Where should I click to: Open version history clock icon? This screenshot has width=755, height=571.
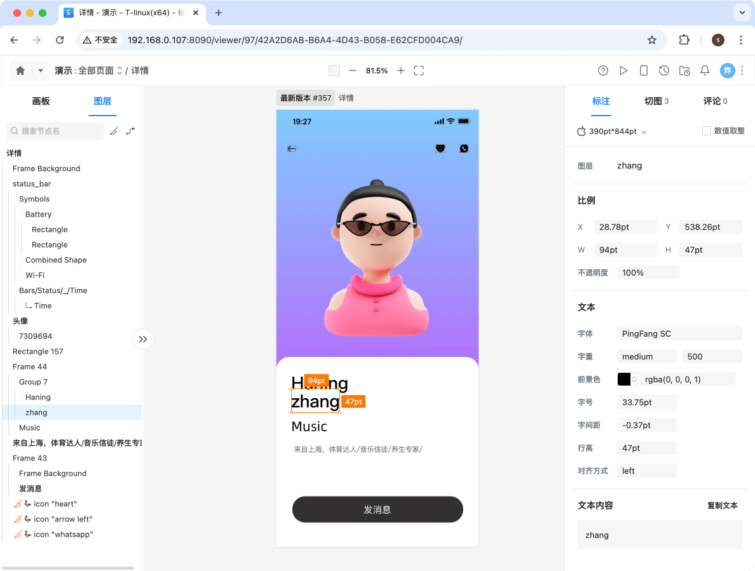[664, 71]
